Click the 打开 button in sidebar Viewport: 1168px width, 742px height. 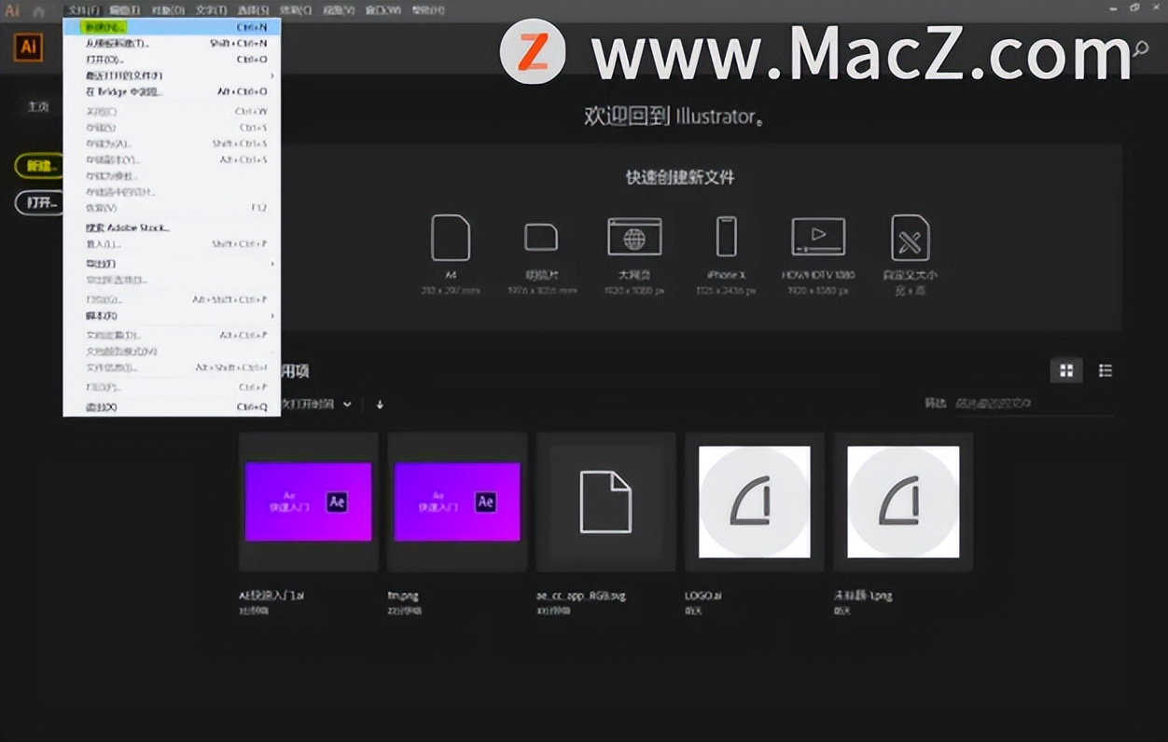tap(37, 202)
